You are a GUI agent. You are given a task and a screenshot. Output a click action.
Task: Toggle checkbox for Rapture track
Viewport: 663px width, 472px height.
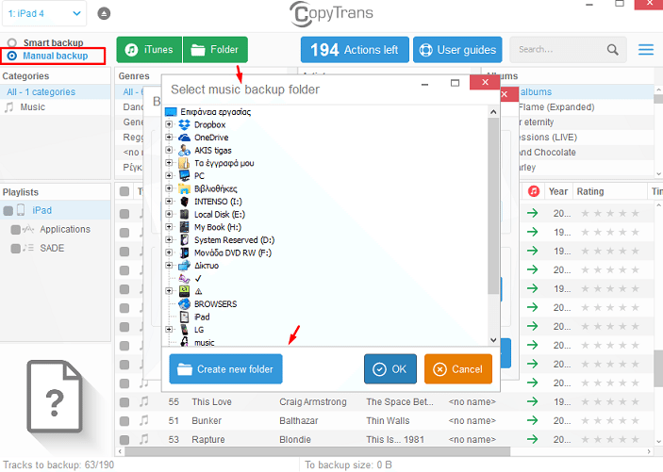coord(124,439)
